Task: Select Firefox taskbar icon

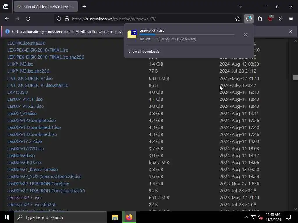Action: [129, 217]
